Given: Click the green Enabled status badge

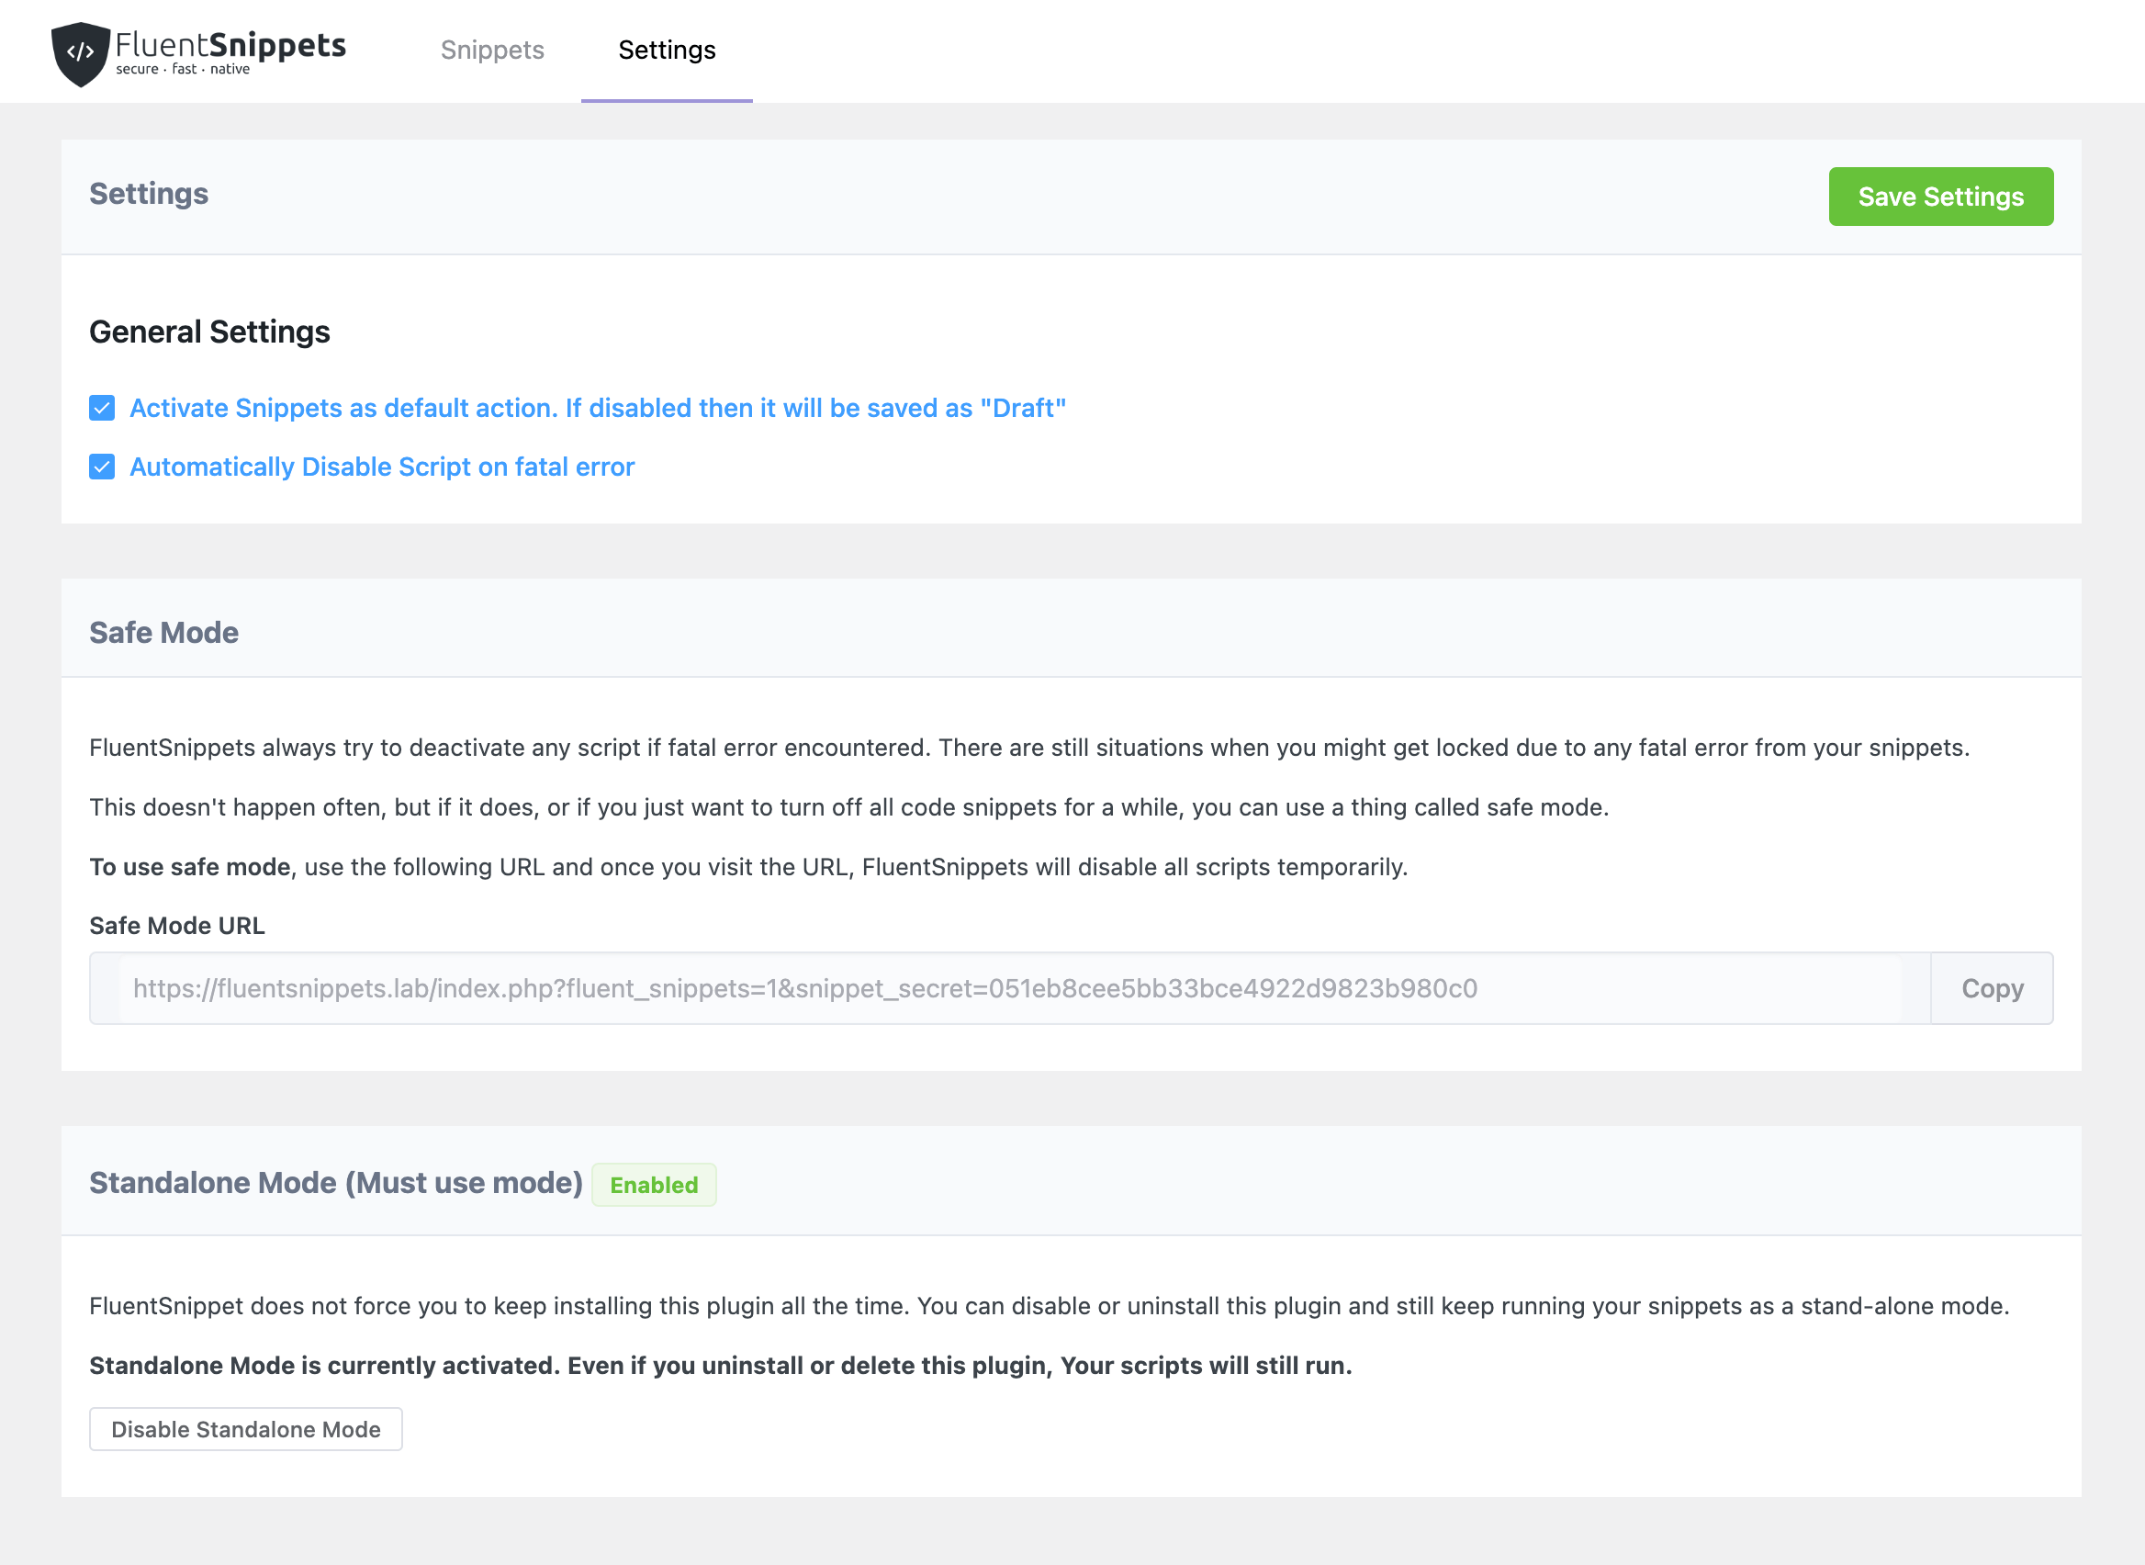Looking at the screenshot, I should pyautogui.click(x=655, y=1184).
